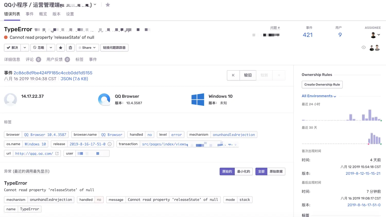Select the 用户反馈 user feedback tab
Viewport: 386px width, 217px height.
[58, 59]
